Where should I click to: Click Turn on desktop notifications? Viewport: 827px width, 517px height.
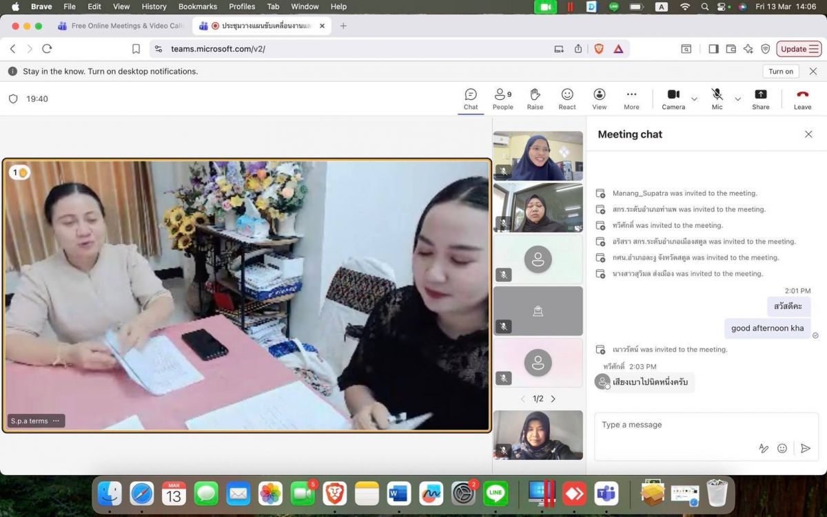pyautogui.click(x=781, y=72)
